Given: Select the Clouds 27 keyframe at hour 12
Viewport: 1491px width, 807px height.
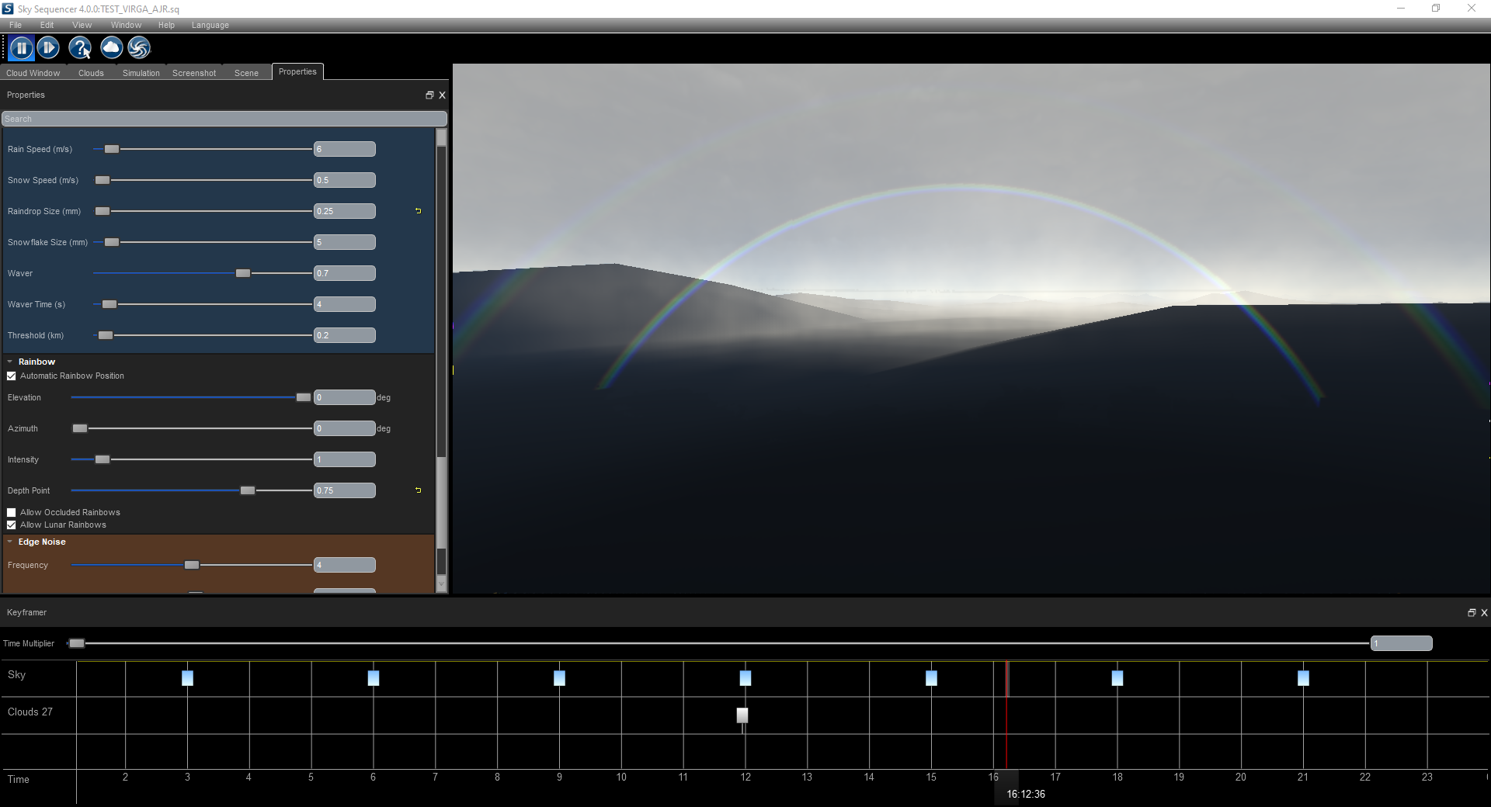Looking at the screenshot, I should [742, 715].
